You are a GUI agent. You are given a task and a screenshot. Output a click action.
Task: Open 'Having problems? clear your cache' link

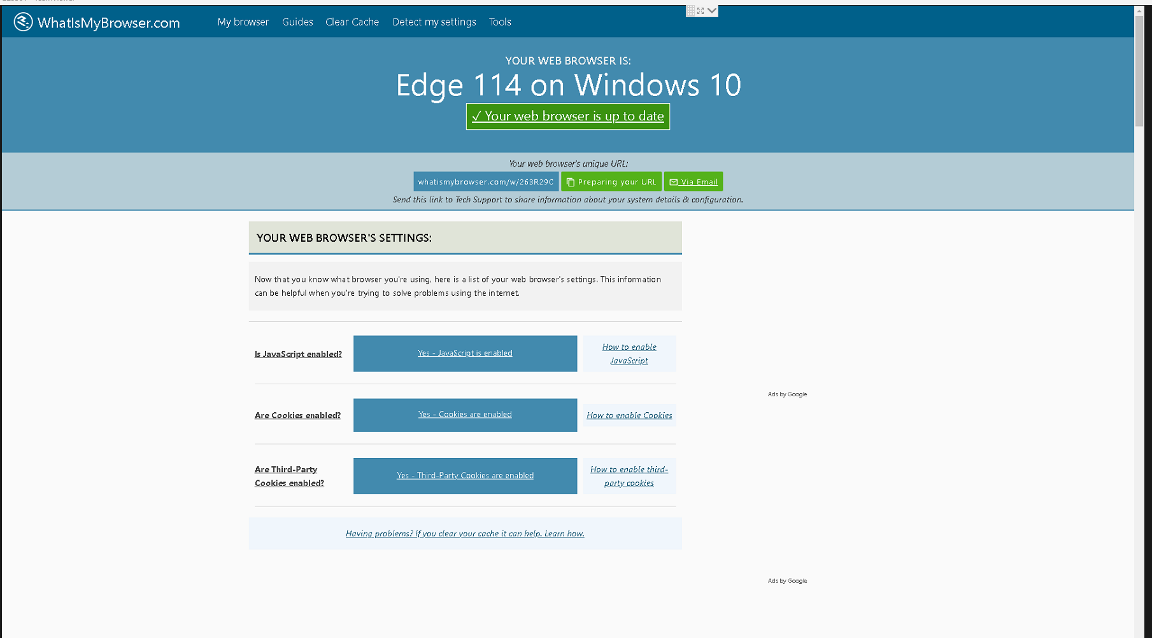click(x=465, y=534)
